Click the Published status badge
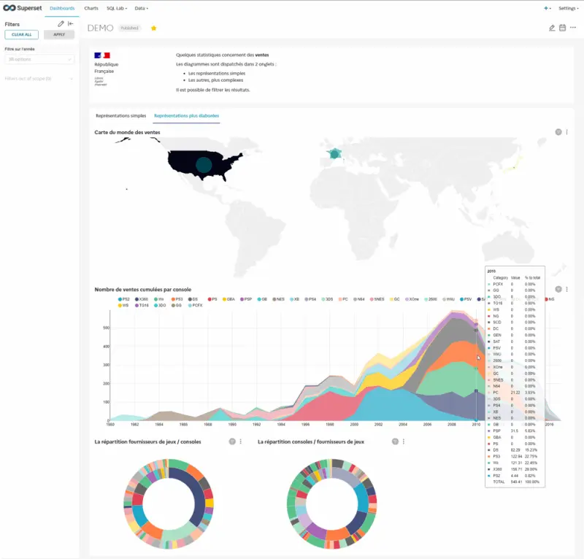The width and height of the screenshot is (584, 559). [130, 28]
